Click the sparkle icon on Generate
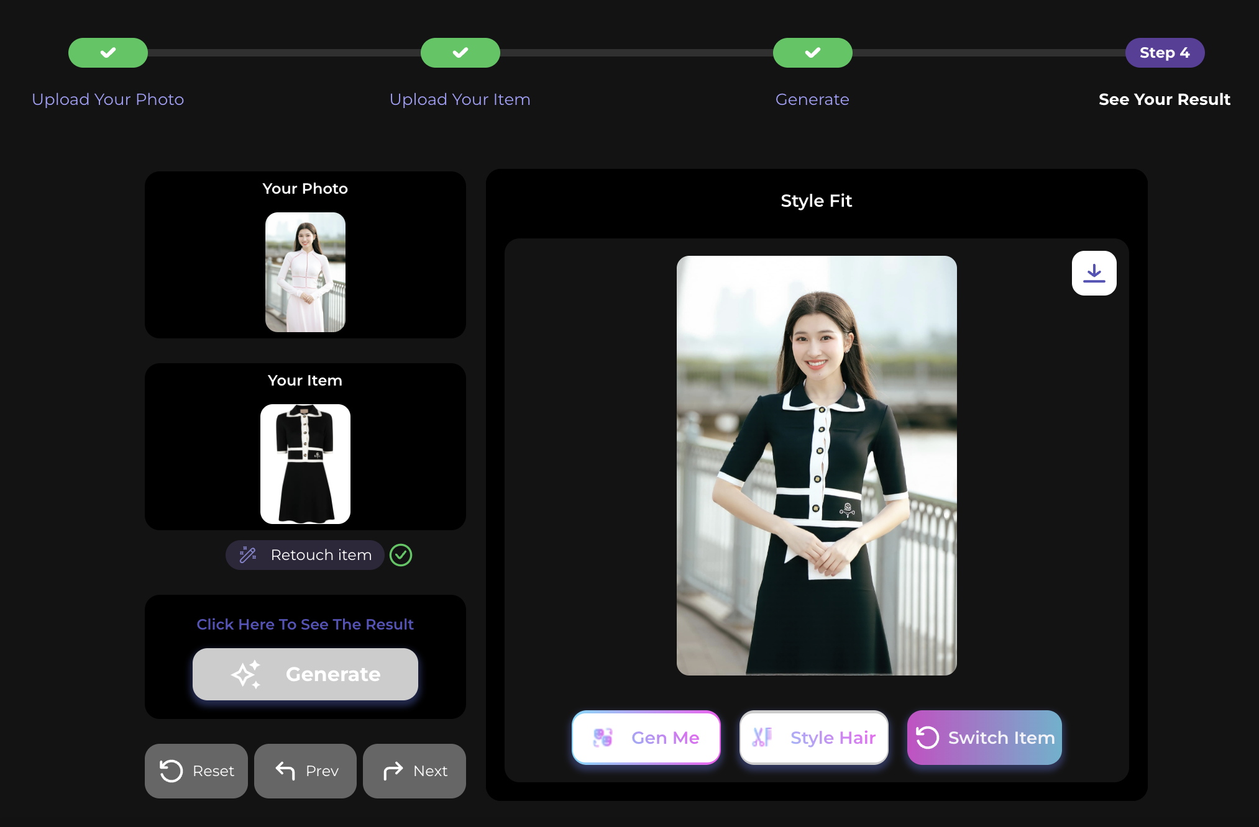The image size is (1259, 827). tap(246, 674)
